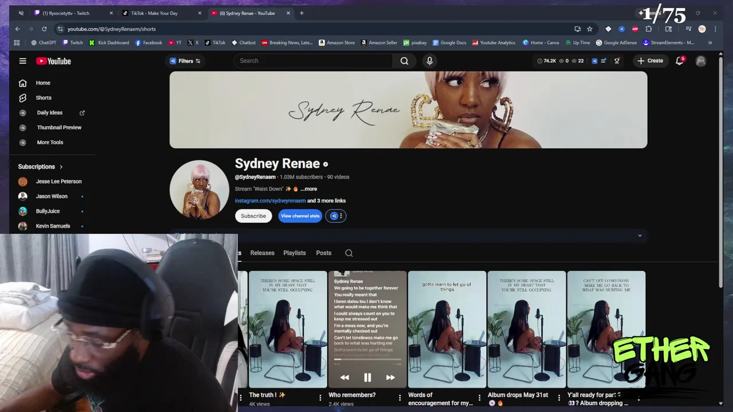This screenshot has height=412, width=733.
Task: Open the ChatGPT bookmark
Action: click(x=44, y=42)
